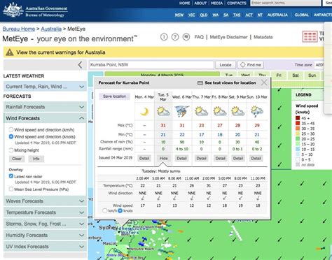Open the NSW state menu

click(x=179, y=15)
